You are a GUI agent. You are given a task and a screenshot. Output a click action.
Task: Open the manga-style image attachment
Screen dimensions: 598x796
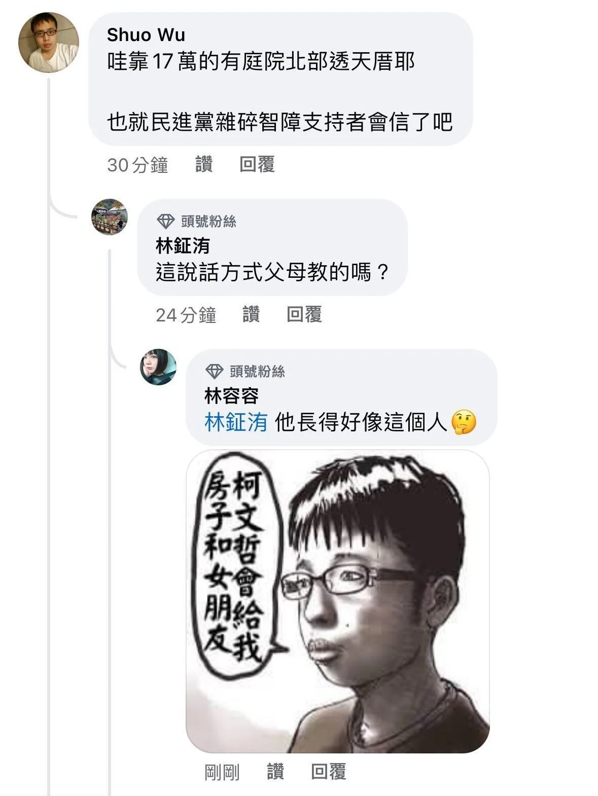tap(338, 601)
